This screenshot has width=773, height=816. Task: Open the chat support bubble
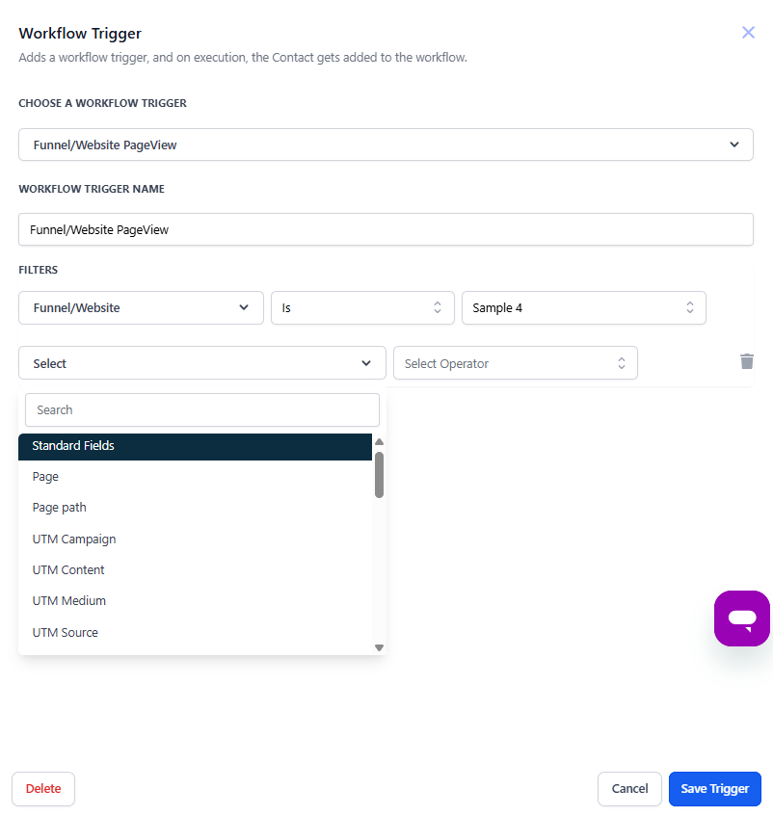click(741, 618)
